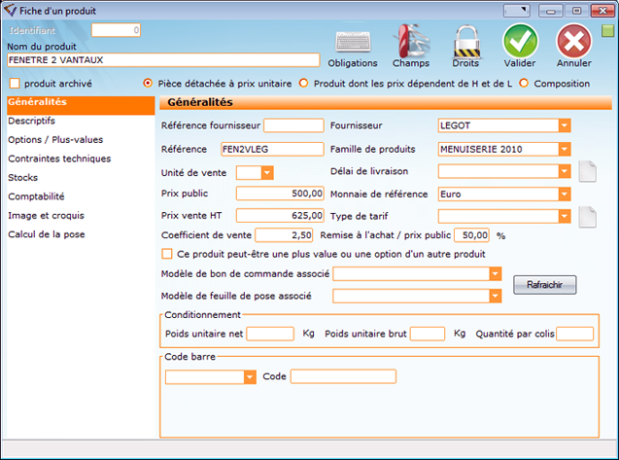Viewport: 619px width, 460px height.
Task: Click the red Annuler cross icon
Action: point(574,41)
